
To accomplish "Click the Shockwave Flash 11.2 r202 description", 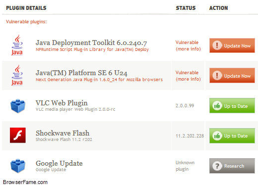I will coord(64,139).
